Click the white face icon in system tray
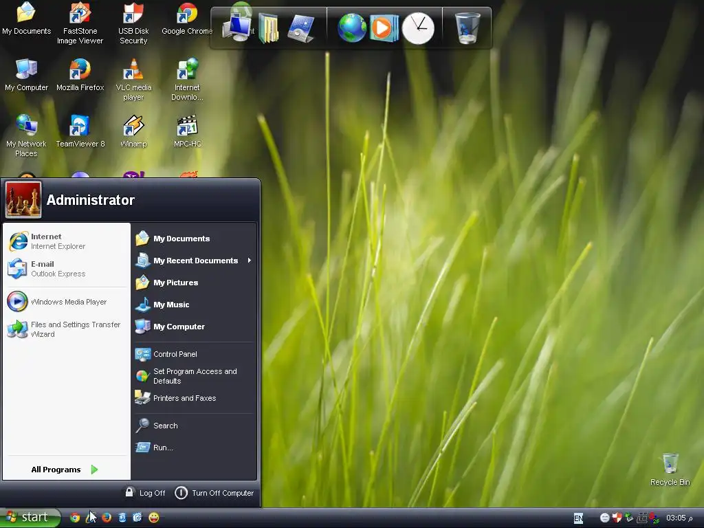This screenshot has width=704, height=528. [605, 518]
